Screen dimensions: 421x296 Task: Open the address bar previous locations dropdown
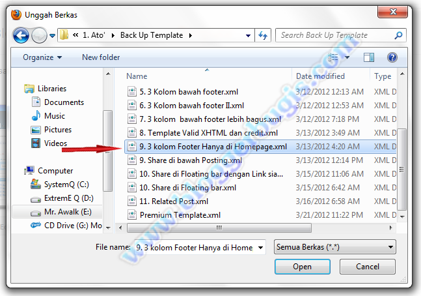click(x=248, y=35)
